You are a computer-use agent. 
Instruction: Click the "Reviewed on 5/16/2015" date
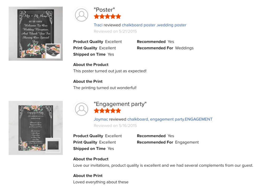click(x=115, y=126)
